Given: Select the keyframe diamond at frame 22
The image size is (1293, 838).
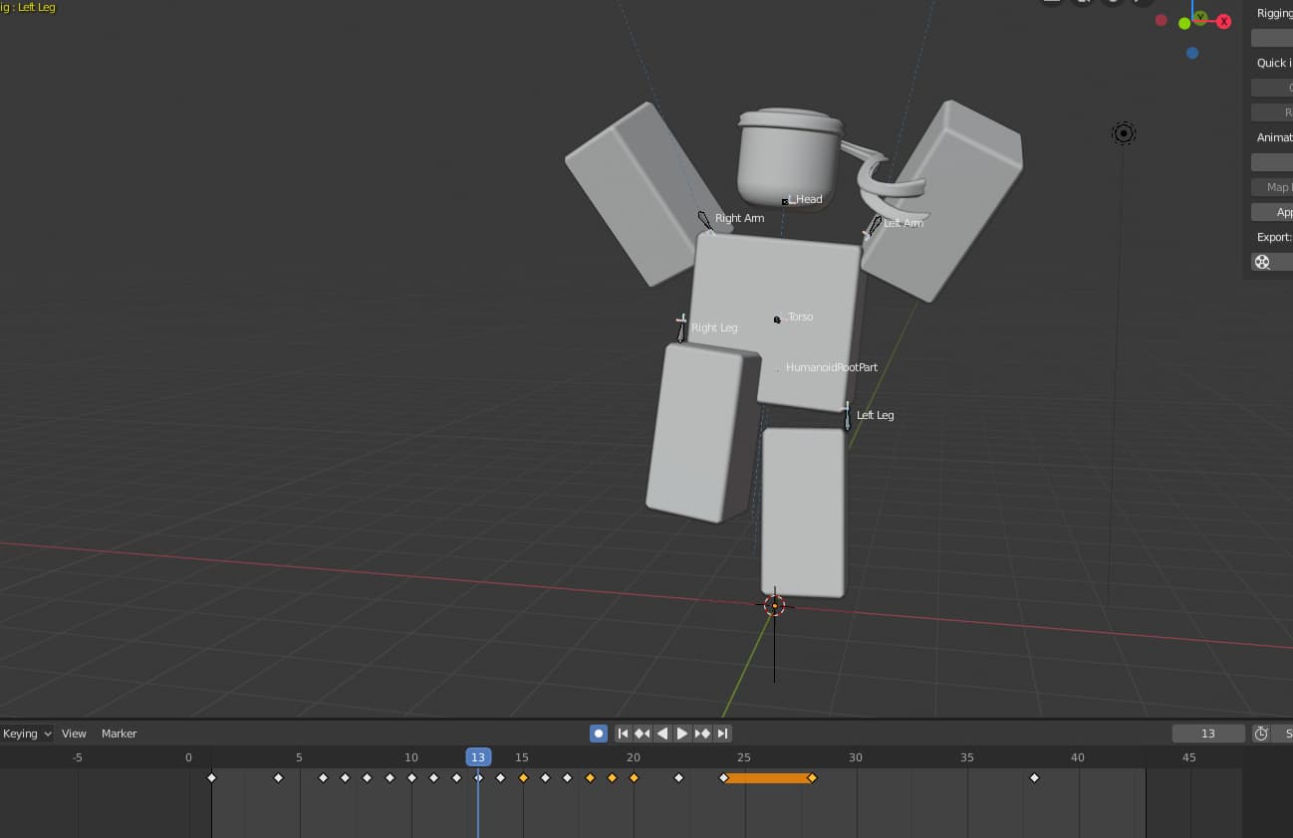Looking at the screenshot, I should tap(678, 777).
